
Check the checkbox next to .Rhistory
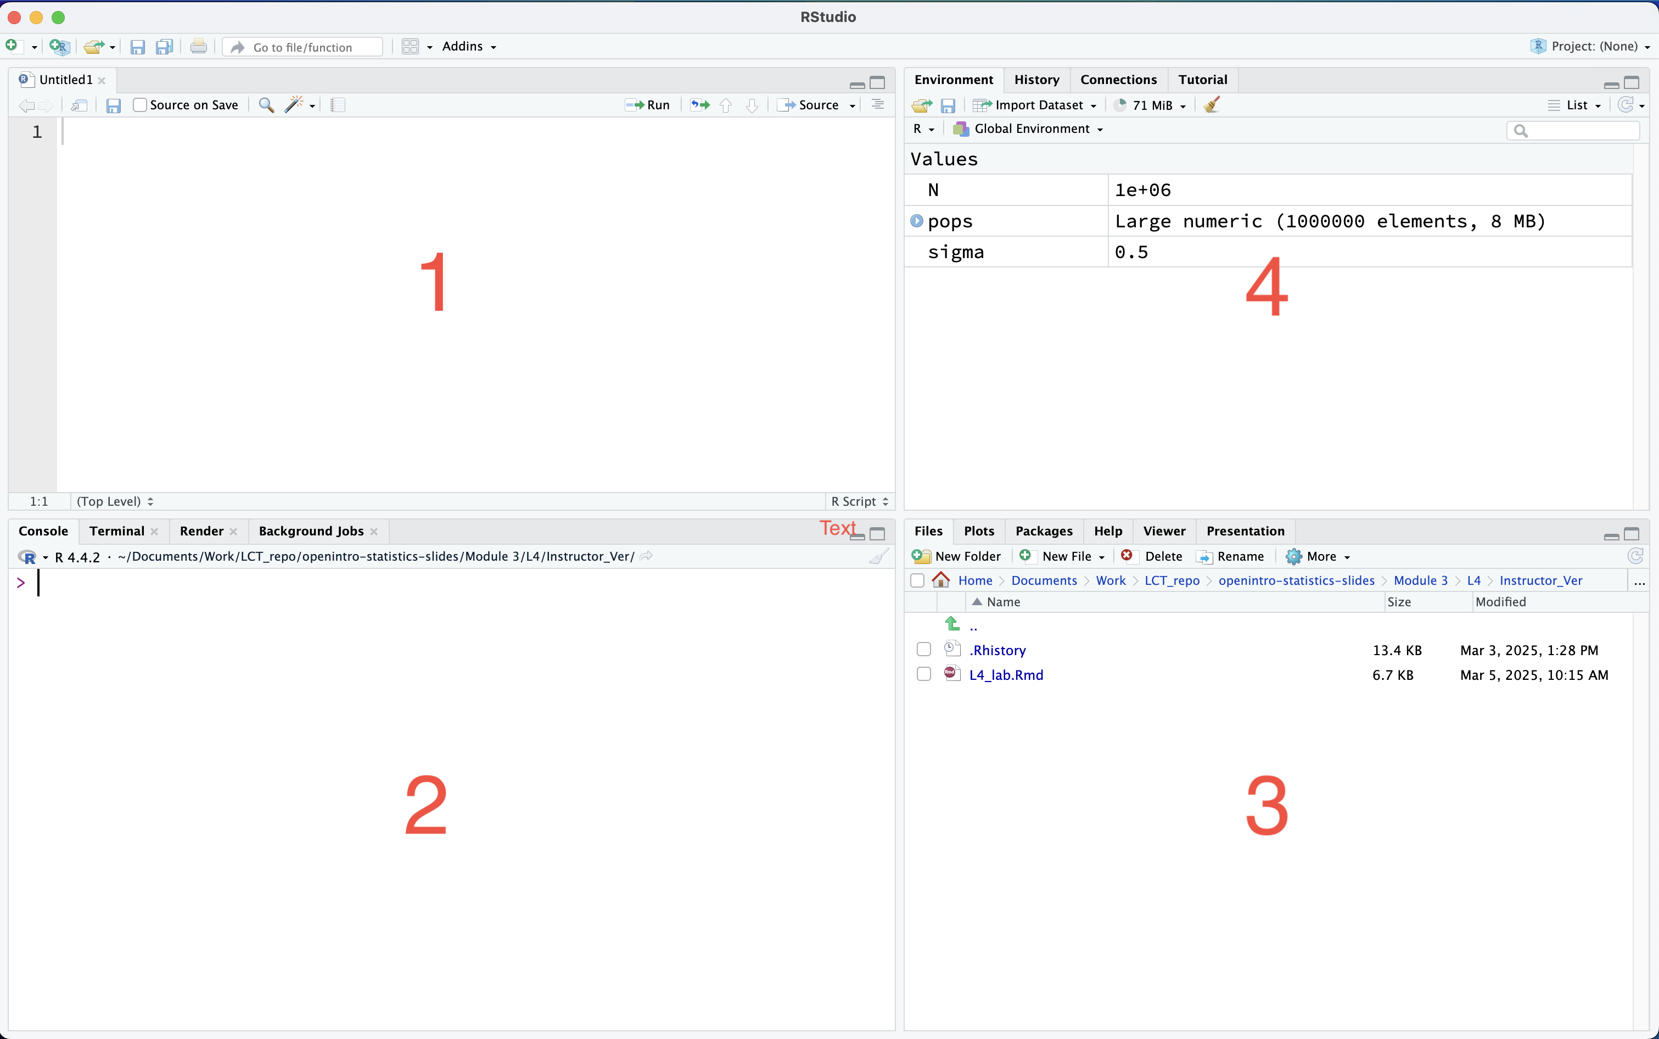[923, 649]
